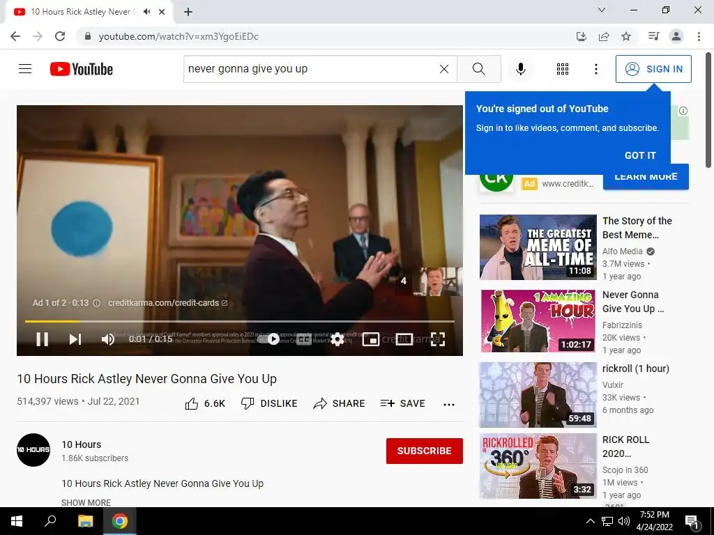
Task: SAVE the video to a playlist
Action: tap(402, 403)
